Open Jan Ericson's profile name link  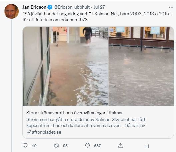pos(34,7)
